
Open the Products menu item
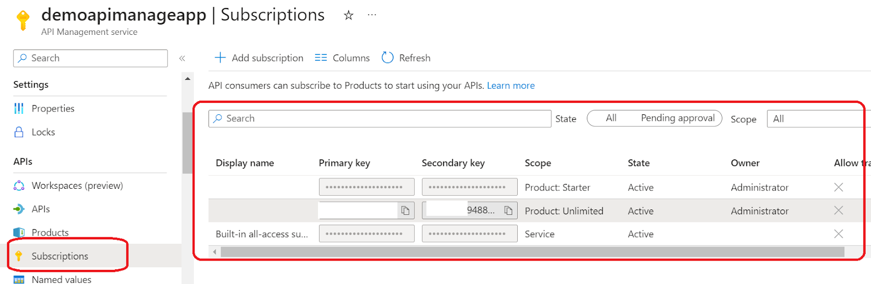[50, 232]
